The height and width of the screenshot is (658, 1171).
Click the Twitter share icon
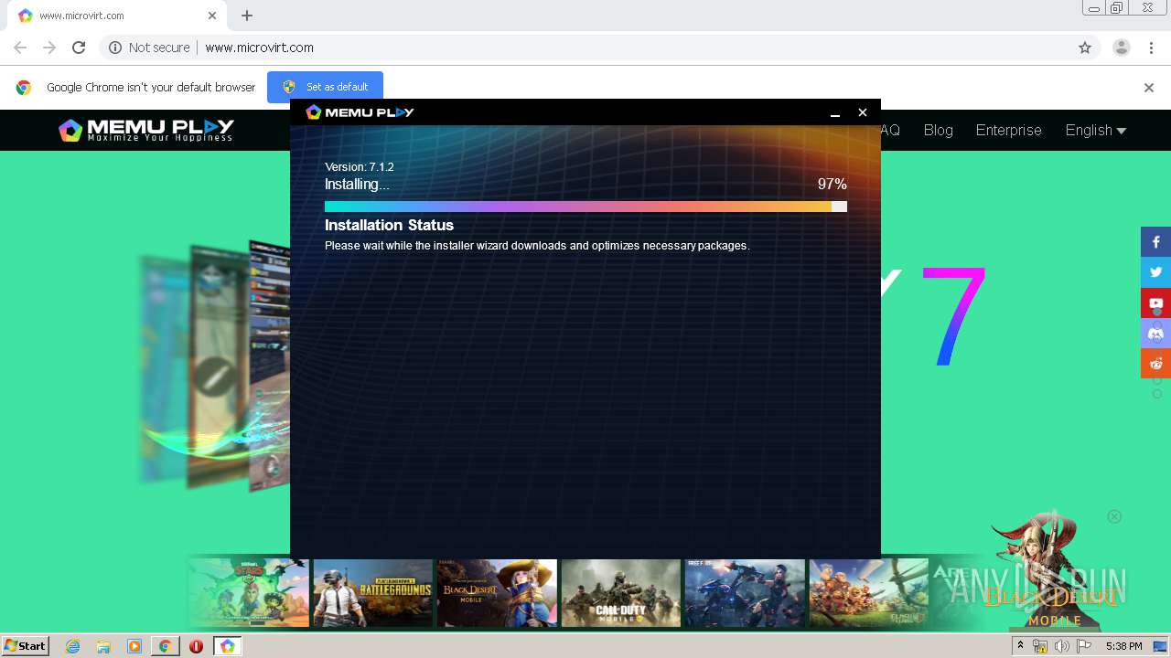click(1155, 272)
